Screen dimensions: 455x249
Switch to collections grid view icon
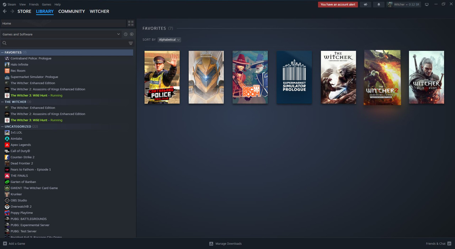point(131,23)
